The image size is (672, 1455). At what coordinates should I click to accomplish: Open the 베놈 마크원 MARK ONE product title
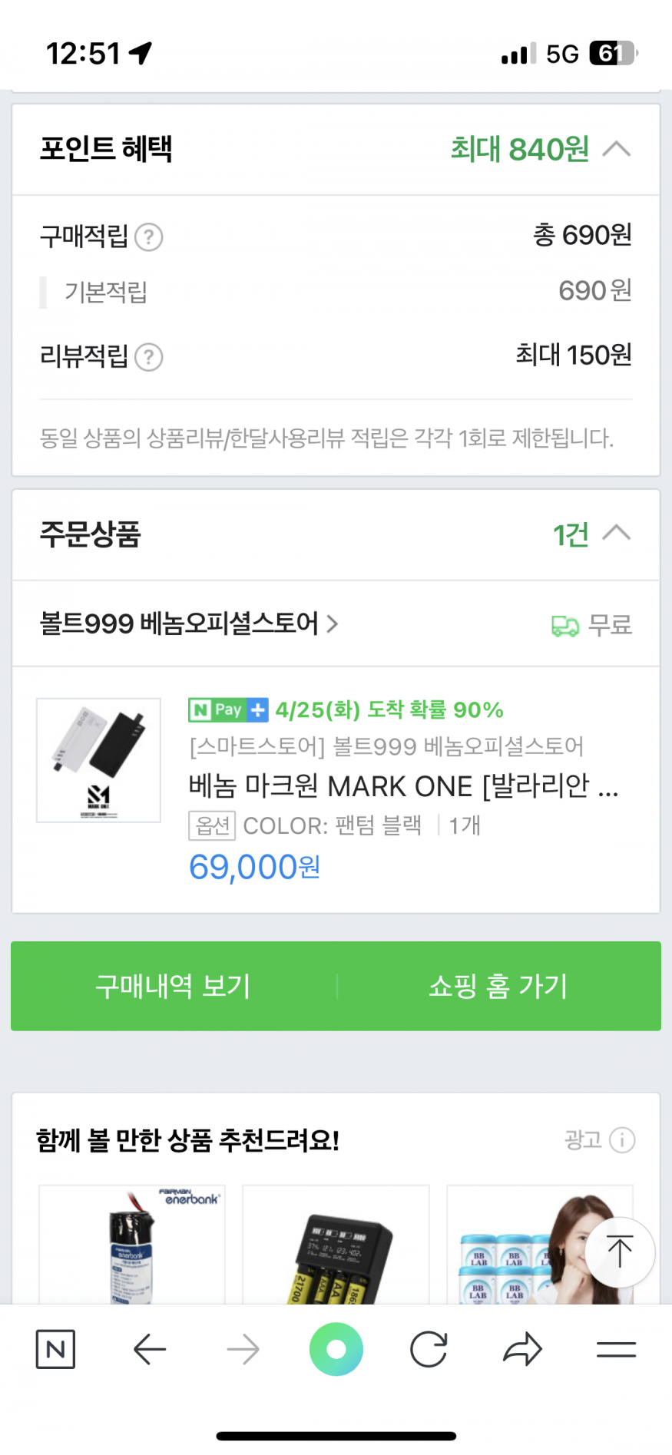[403, 786]
